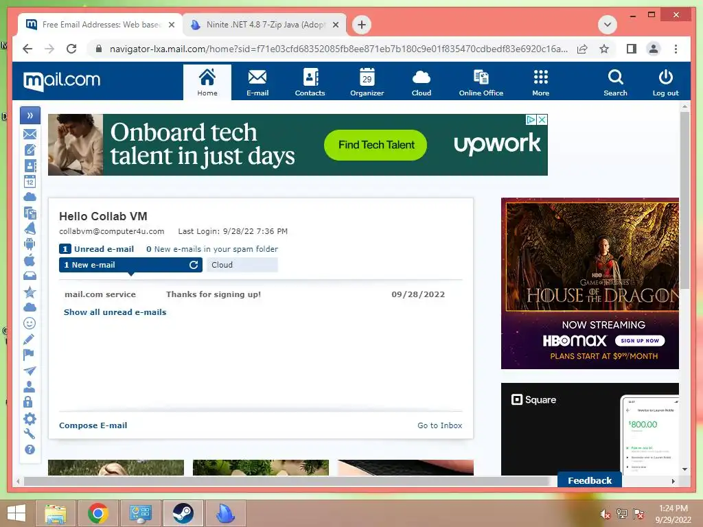The image size is (703, 527).
Task: Open 1 Unread e-mail link
Action: tap(97, 248)
